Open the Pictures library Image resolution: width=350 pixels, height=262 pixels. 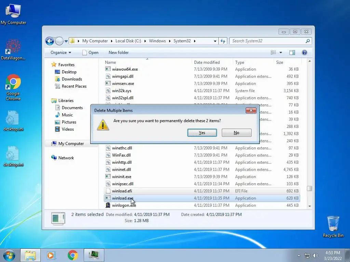click(x=69, y=122)
